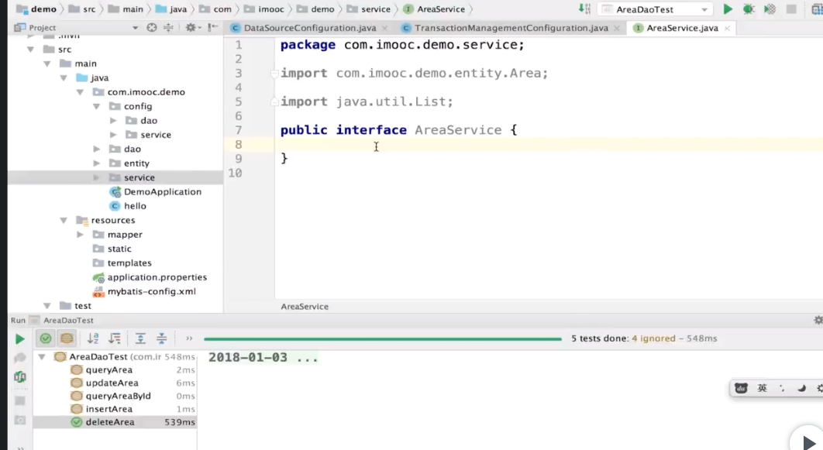Screen dimensions: 823x450
Task: Collapse the src folder in project tree
Action: click(x=30, y=50)
